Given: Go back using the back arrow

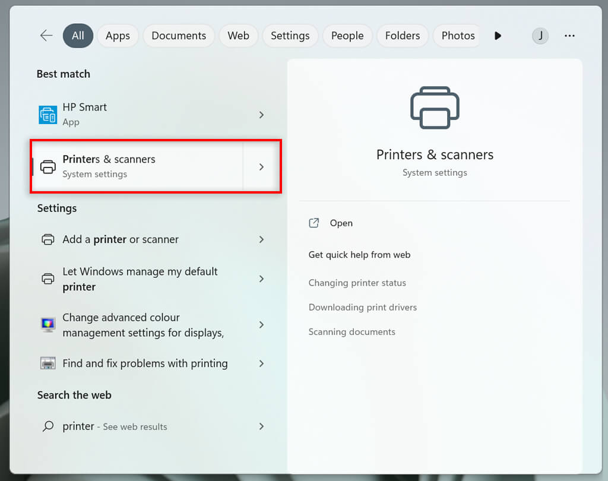Looking at the screenshot, I should pos(46,36).
